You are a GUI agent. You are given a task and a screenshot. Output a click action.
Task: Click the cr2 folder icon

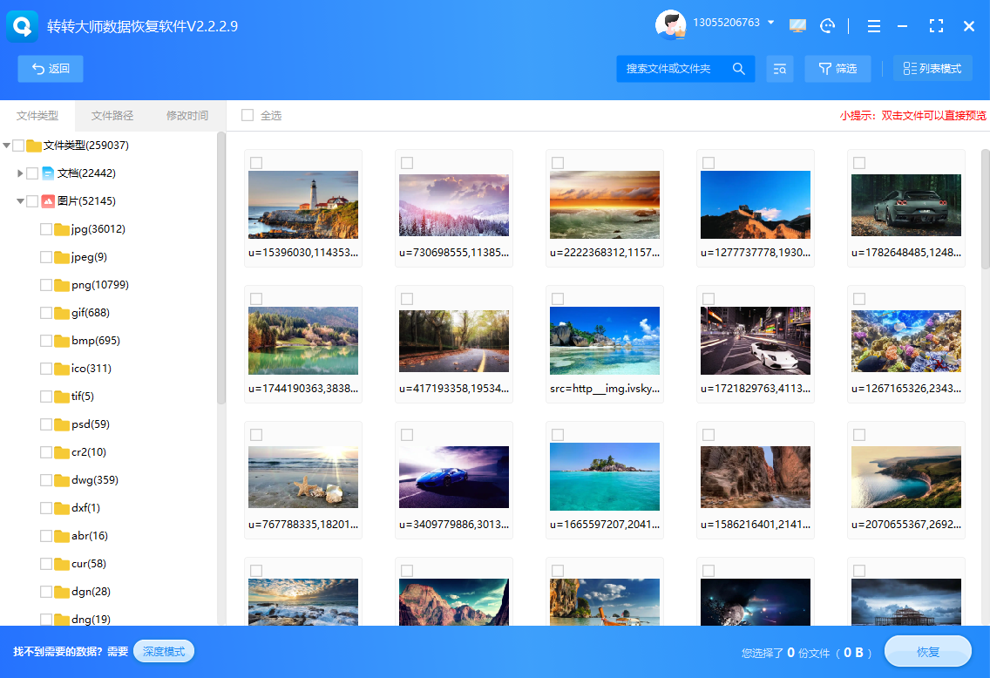pos(62,452)
